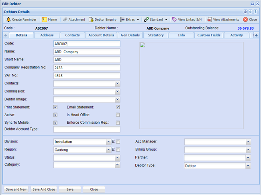Click the Attachment paperclip icon
The width and height of the screenshot is (261, 195).
click(x=65, y=19)
